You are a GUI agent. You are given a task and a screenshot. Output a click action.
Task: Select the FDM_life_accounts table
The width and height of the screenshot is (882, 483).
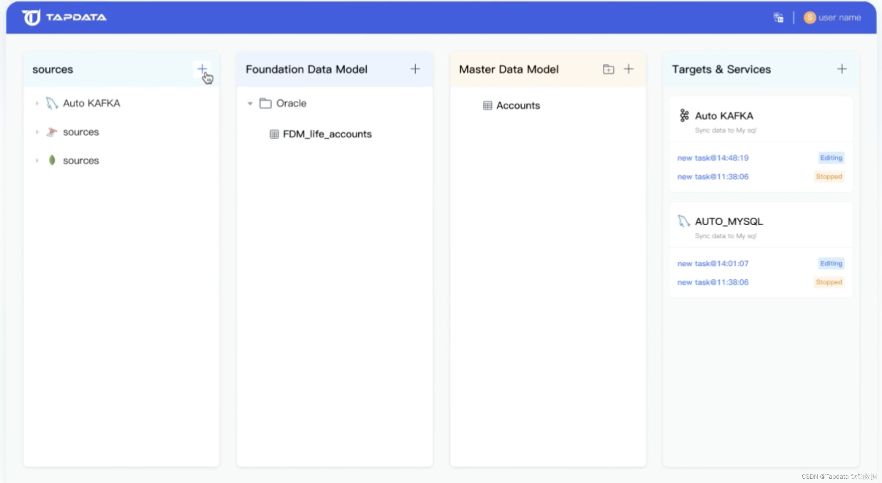tap(327, 134)
